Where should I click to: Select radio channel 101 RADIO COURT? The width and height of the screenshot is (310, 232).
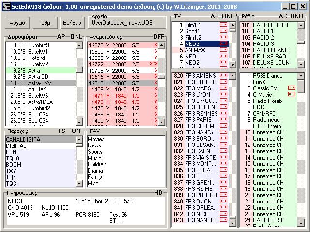click(269, 25)
